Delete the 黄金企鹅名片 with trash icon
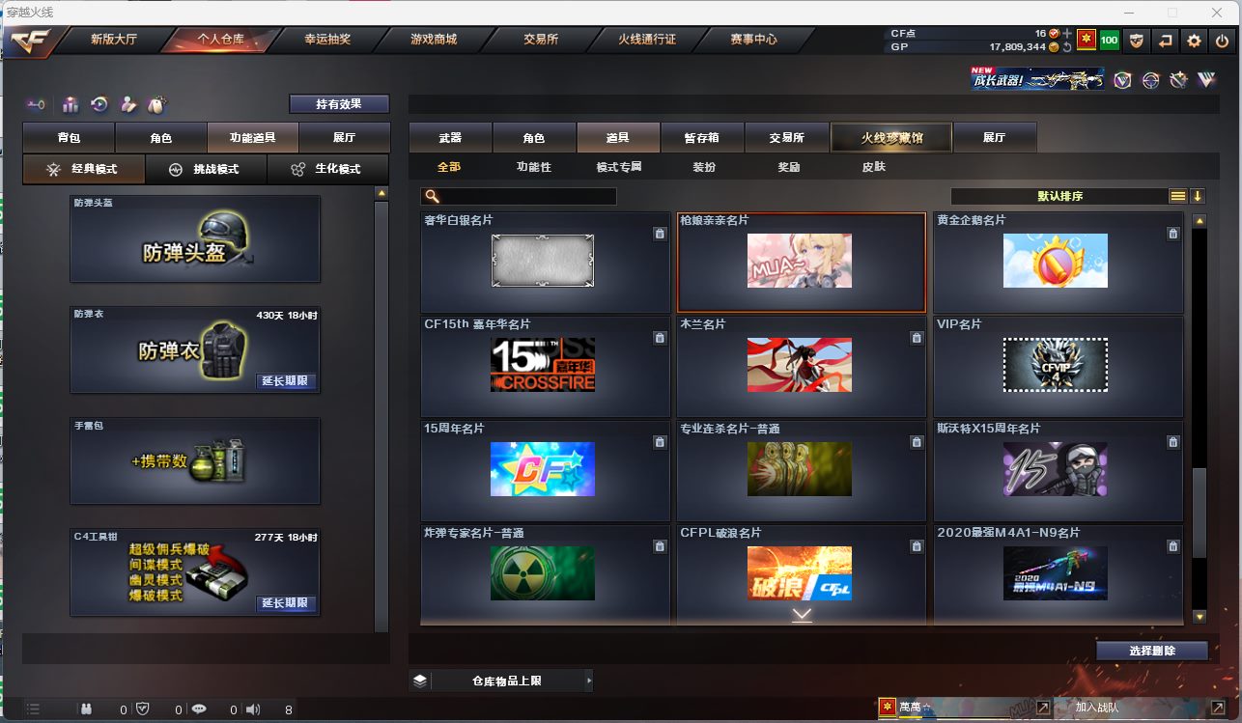The image size is (1242, 723). [x=1172, y=234]
